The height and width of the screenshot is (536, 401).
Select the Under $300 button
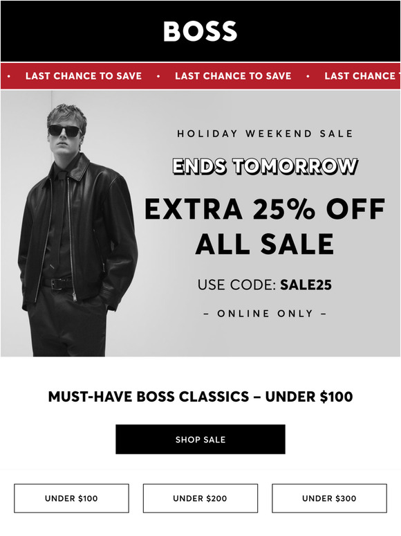click(x=329, y=499)
